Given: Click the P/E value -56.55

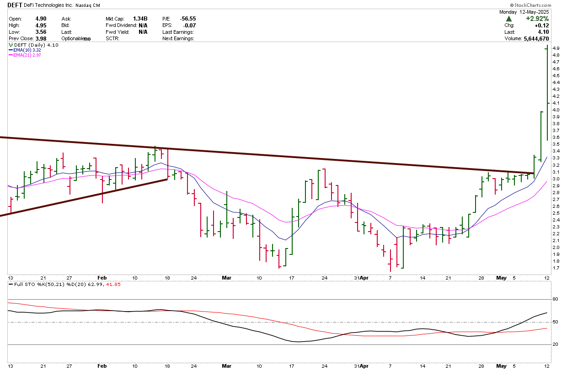Looking at the screenshot, I should [188, 19].
